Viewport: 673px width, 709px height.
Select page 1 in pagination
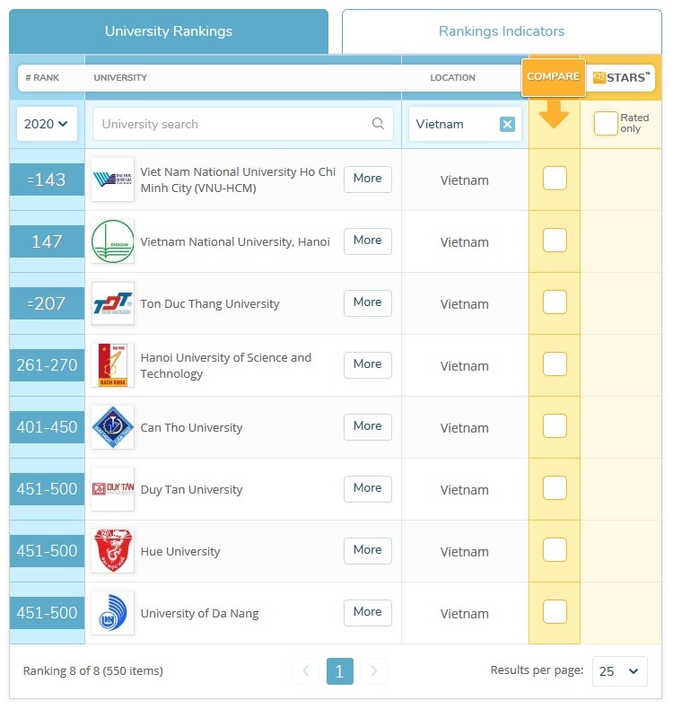(340, 671)
